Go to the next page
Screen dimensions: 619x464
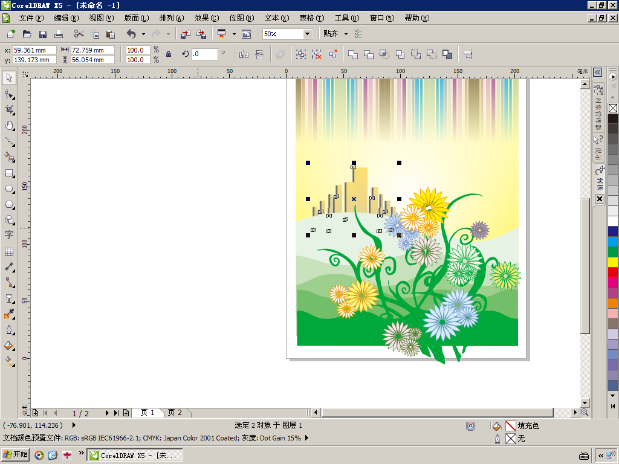(x=107, y=413)
